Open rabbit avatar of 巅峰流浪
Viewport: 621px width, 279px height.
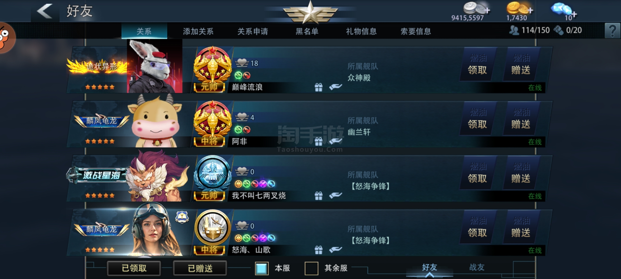(155, 67)
